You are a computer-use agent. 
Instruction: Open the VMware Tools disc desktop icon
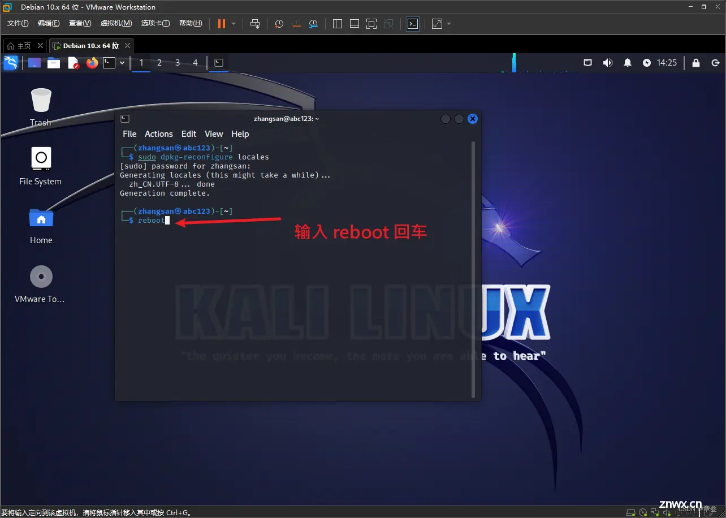[41, 284]
